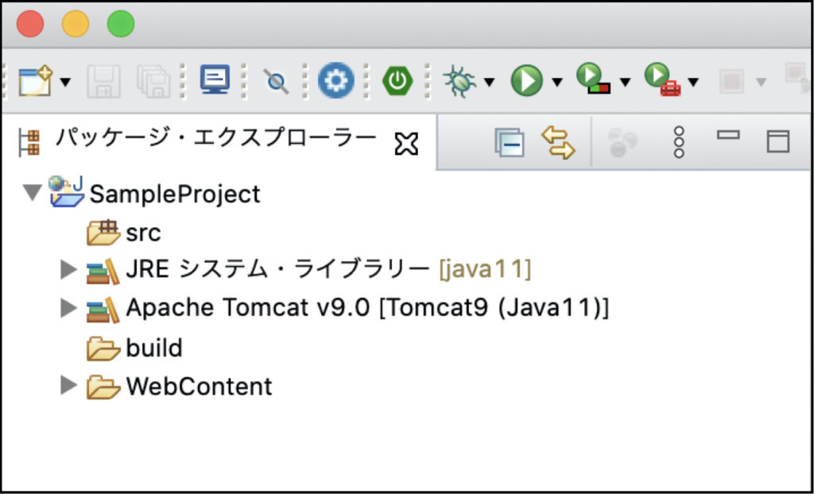Click the run with coverage icon
Viewport: 814px width, 494px height.
(x=592, y=80)
